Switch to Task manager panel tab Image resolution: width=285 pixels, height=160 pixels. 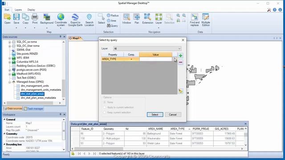click(34, 108)
